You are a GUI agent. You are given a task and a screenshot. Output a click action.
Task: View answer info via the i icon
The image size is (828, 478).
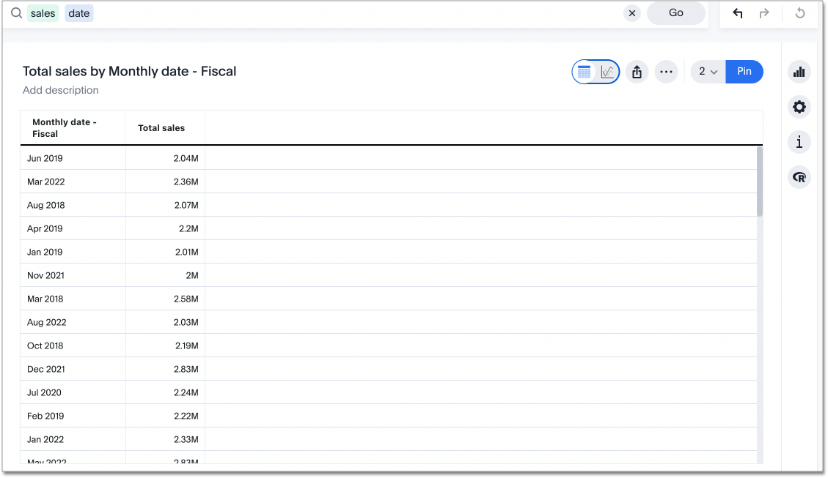pos(799,142)
